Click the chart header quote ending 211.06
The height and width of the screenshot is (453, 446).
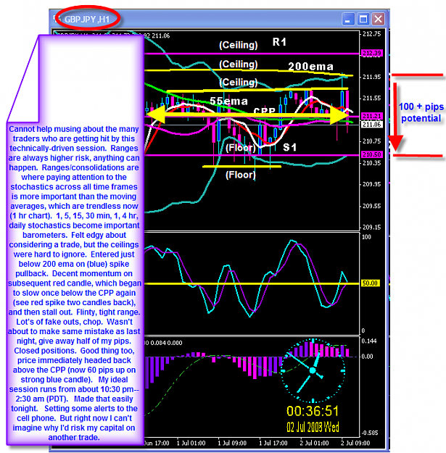click(157, 36)
